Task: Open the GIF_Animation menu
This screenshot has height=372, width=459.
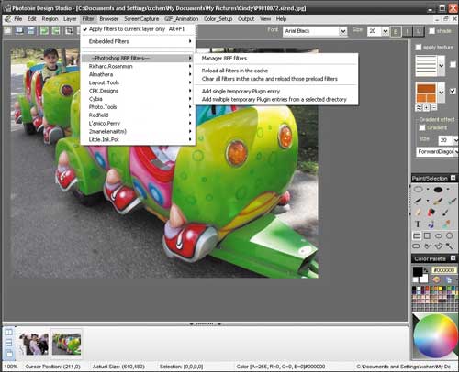Action: click(181, 19)
